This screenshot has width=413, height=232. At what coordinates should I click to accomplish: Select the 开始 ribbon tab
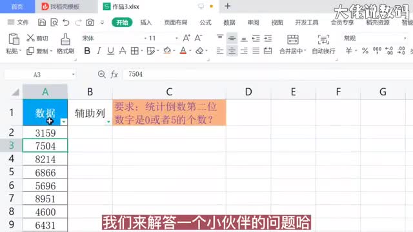122,23
